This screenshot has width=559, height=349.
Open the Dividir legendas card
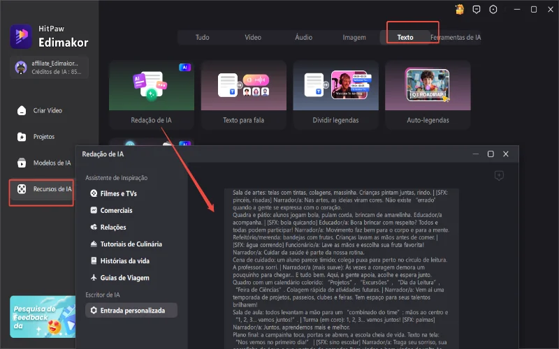[x=335, y=94]
